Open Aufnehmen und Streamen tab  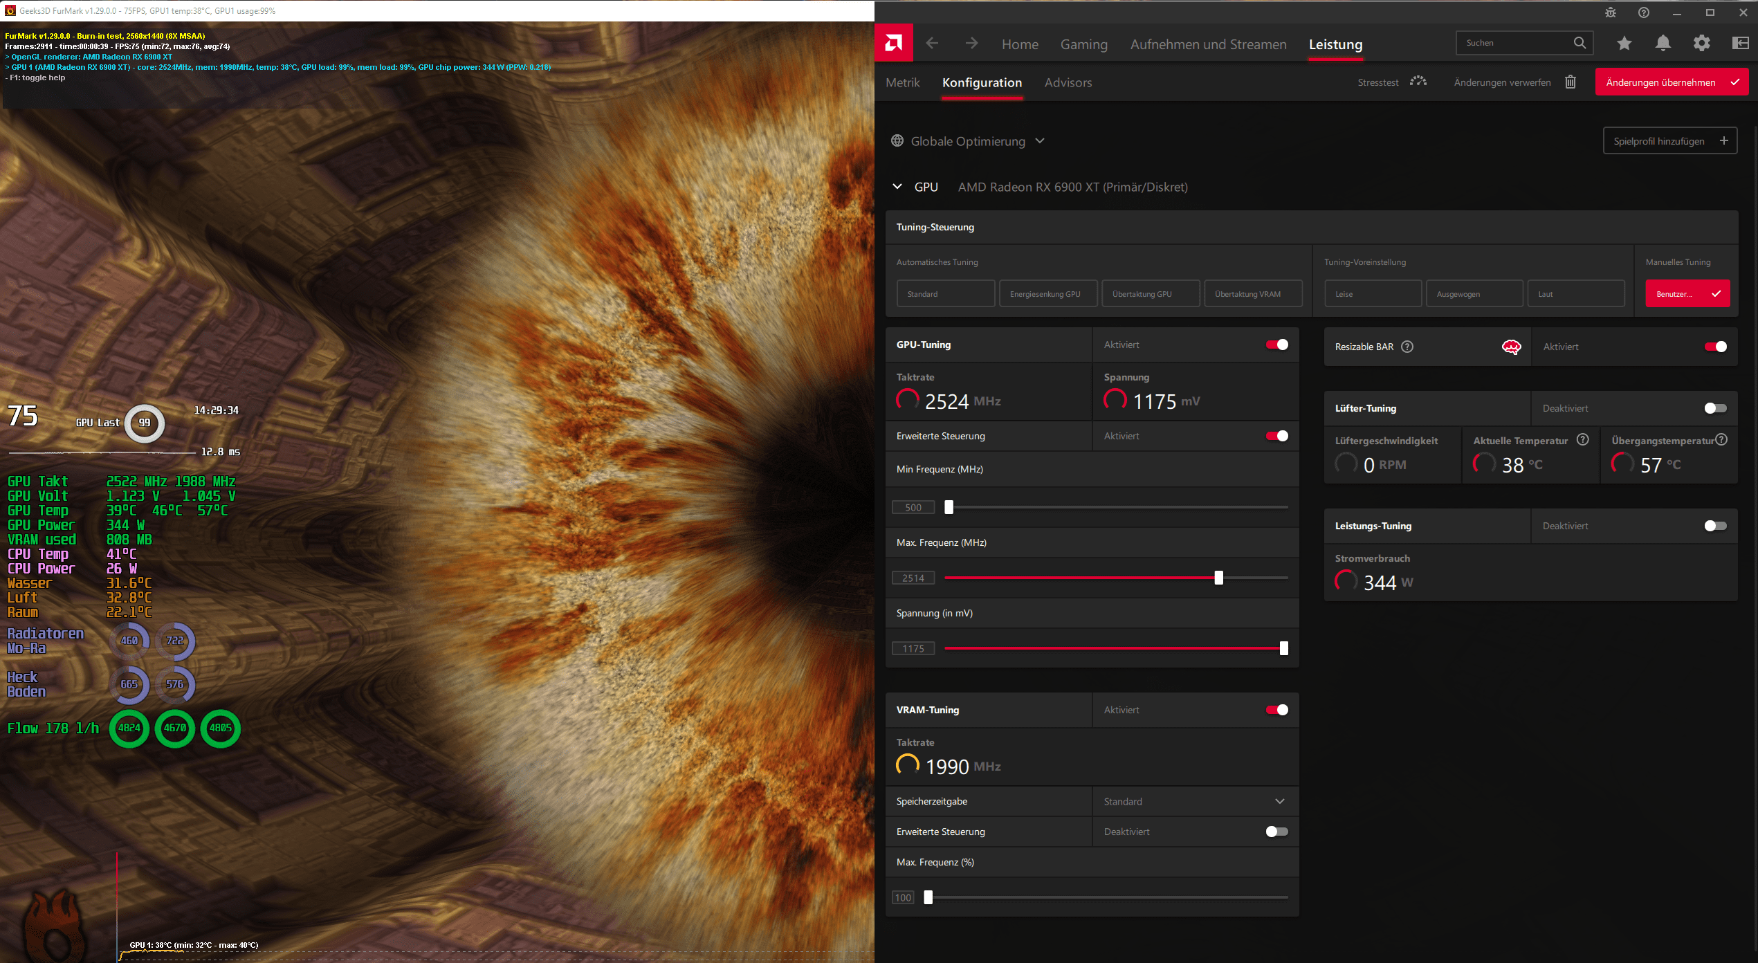click(1208, 44)
